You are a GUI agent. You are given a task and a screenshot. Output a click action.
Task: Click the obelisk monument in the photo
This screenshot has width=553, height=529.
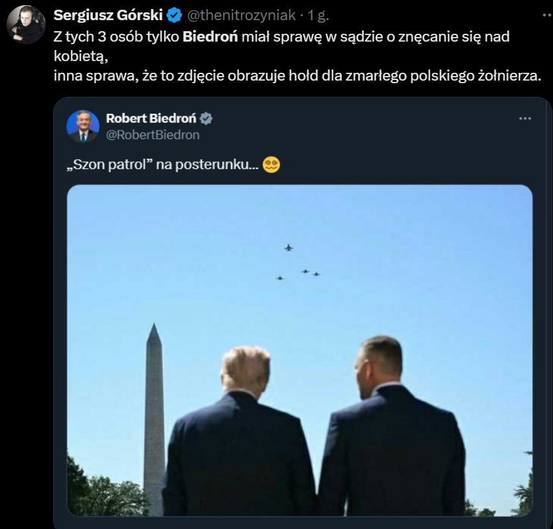(154, 416)
